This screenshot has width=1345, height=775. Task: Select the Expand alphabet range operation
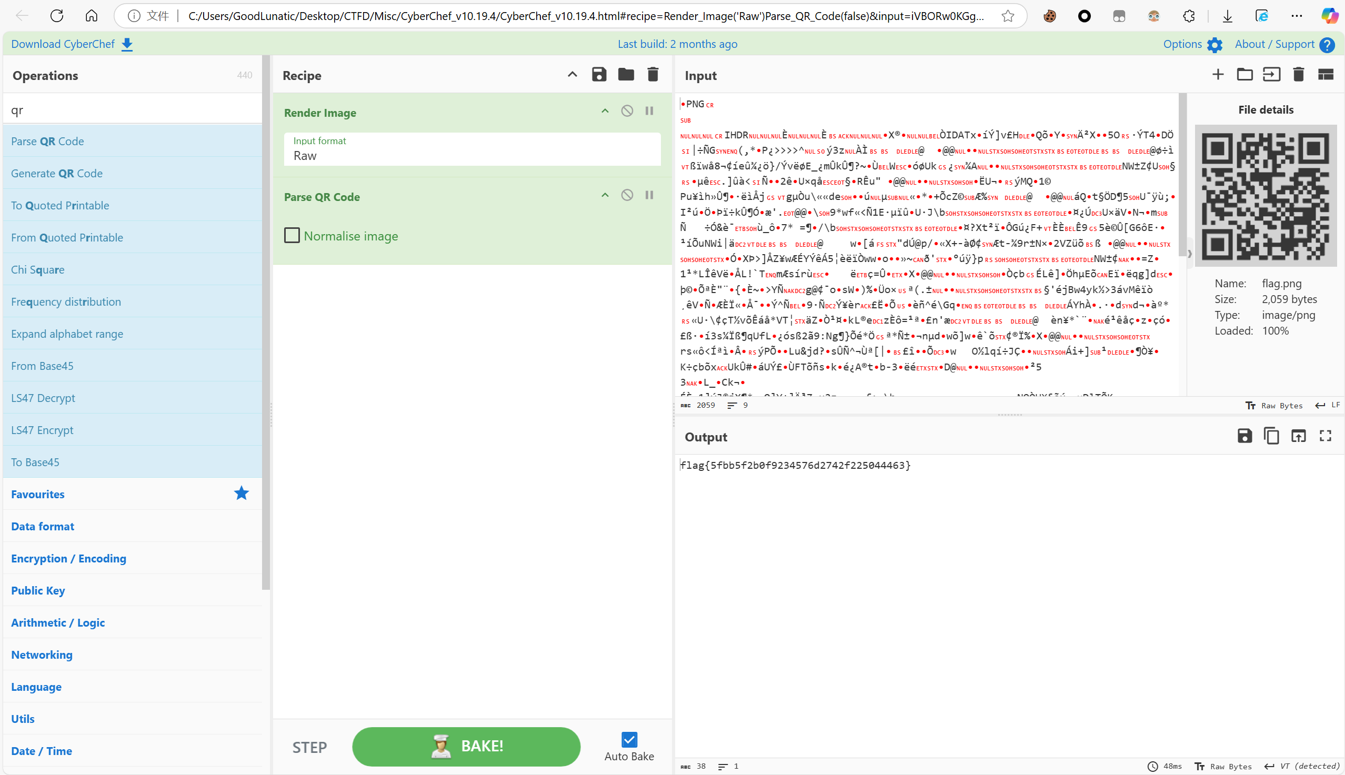pyautogui.click(x=133, y=334)
